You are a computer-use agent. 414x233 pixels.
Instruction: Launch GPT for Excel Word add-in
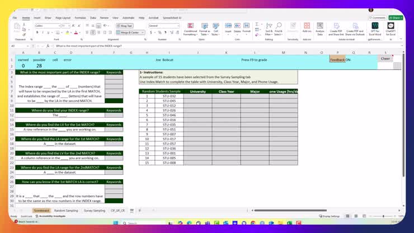375,29
